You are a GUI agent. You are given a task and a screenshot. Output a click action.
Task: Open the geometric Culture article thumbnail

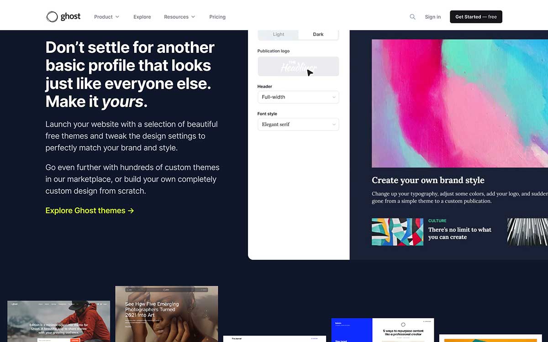[397, 232]
